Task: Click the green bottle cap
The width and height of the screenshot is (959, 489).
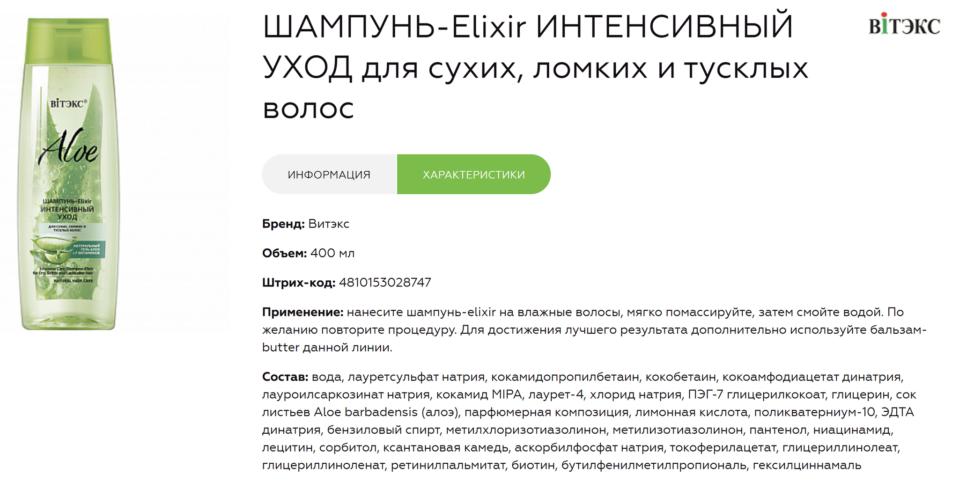Action: point(68,41)
